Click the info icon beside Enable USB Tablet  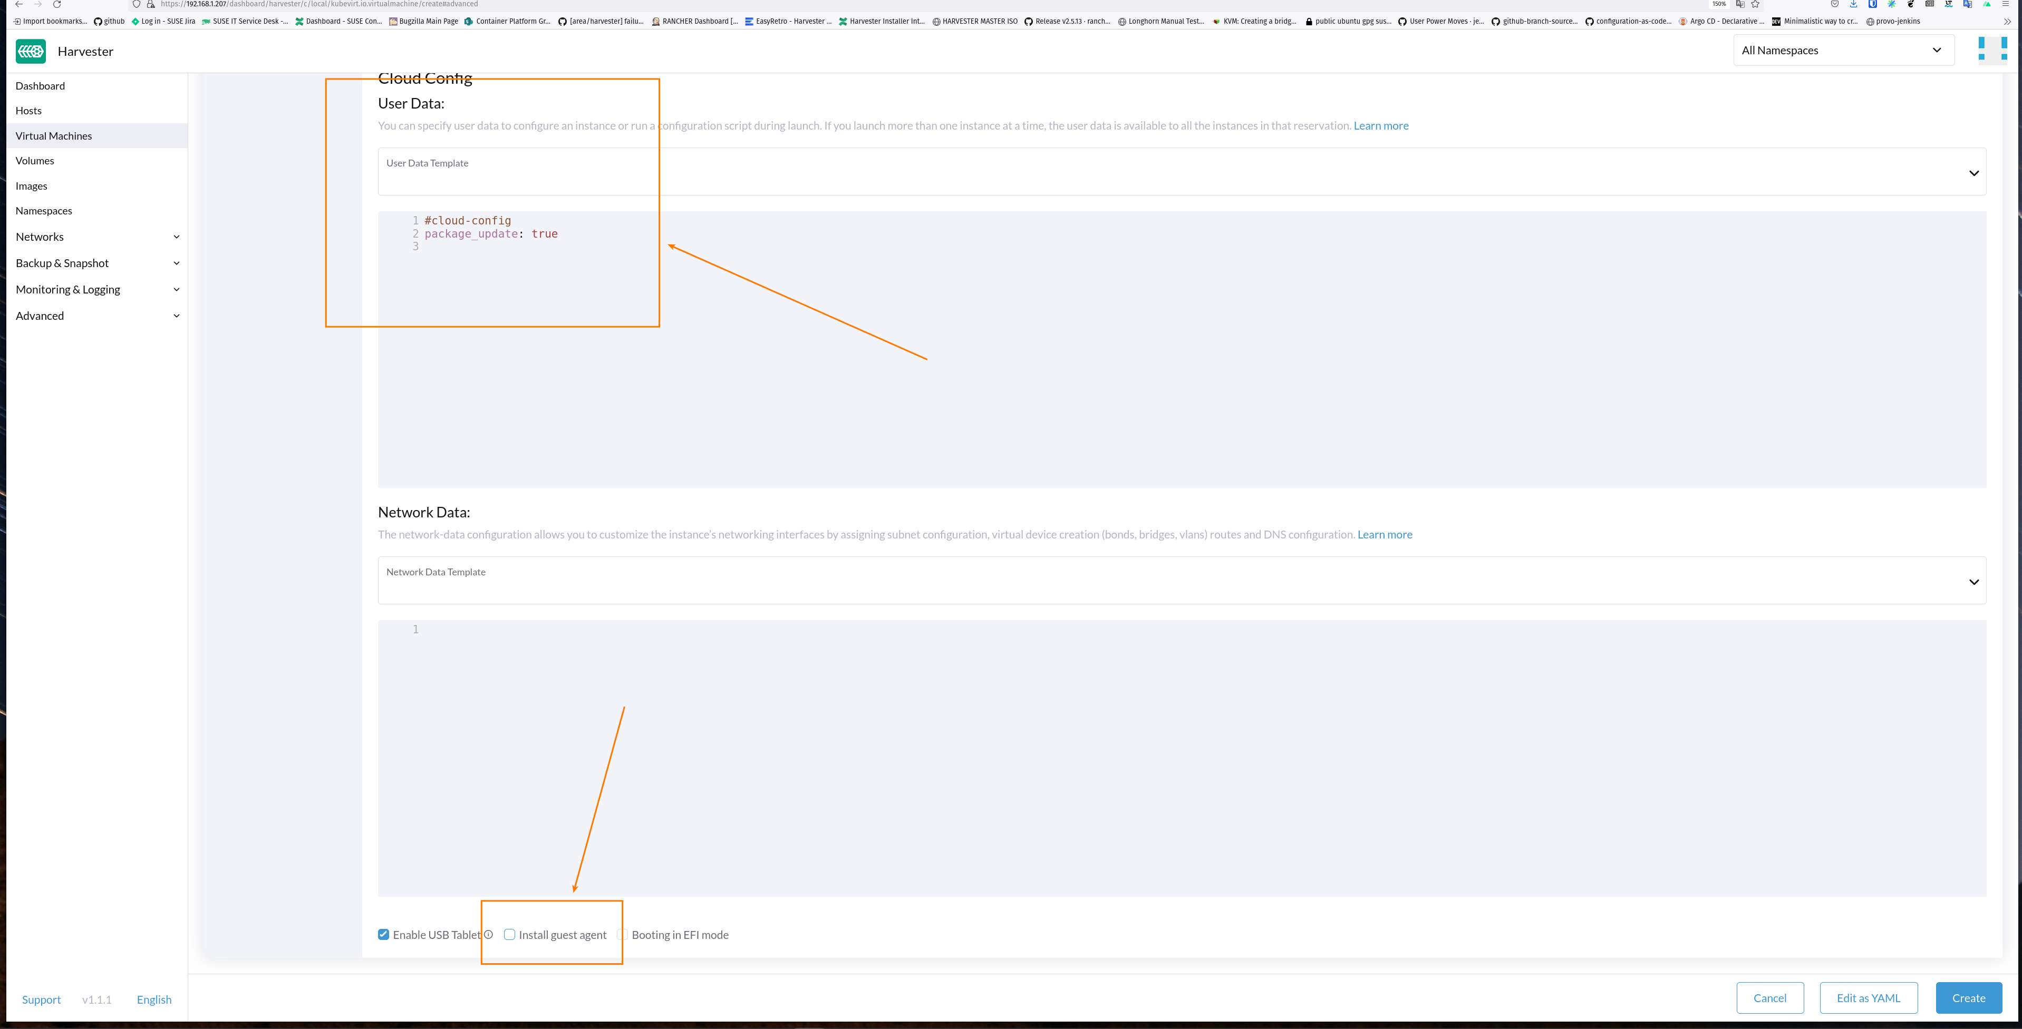coord(489,934)
